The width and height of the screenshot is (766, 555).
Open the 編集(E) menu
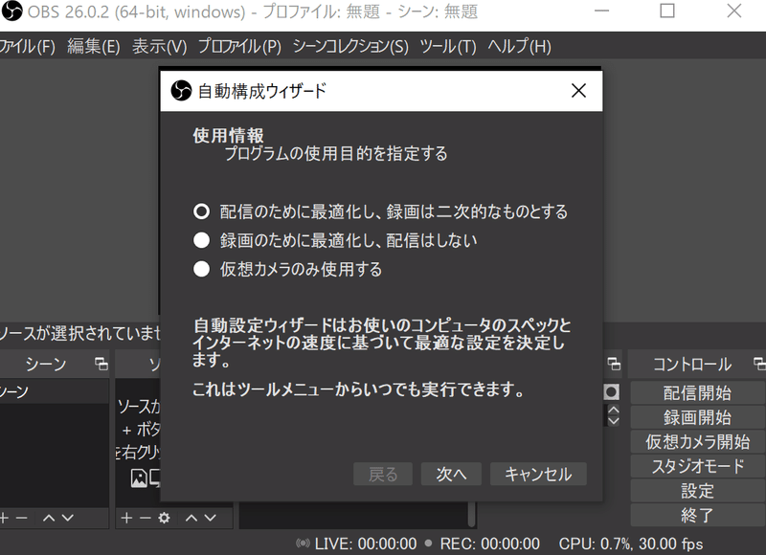tap(93, 46)
